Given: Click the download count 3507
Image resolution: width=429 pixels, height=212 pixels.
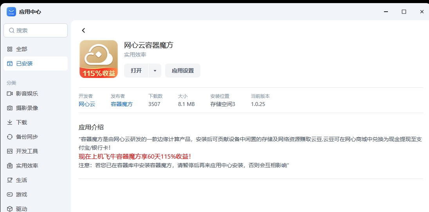Looking at the screenshot, I should click(x=154, y=104).
